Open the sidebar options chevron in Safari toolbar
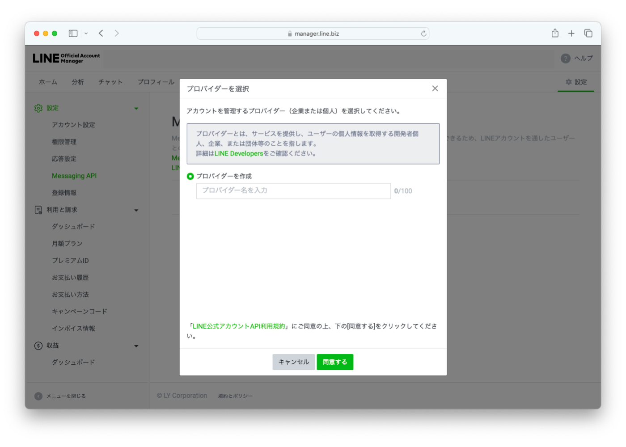Viewport: 626px width, 447px height. [86, 34]
